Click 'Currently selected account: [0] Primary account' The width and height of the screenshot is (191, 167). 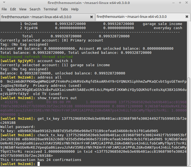click(52, 40)
